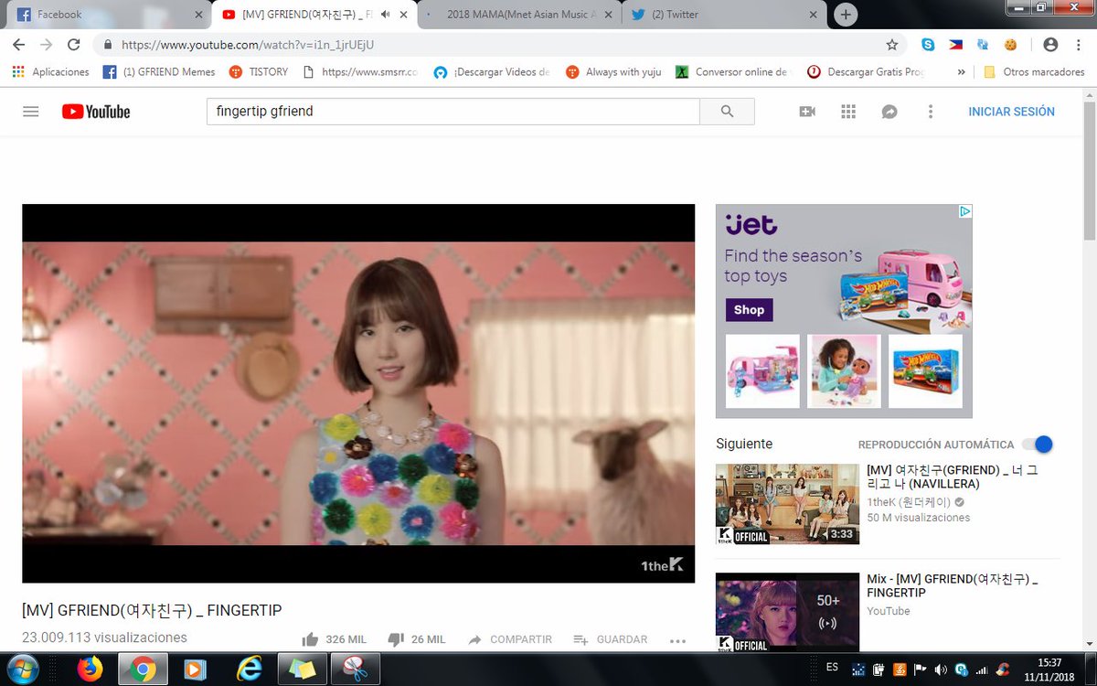1097x686 pixels.
Task: Open the Otros marcadores bookmarks folder
Action: tap(1034, 71)
